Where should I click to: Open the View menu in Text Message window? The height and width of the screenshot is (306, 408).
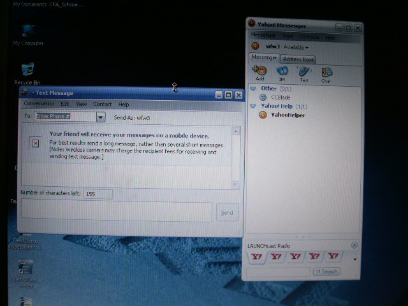82,104
